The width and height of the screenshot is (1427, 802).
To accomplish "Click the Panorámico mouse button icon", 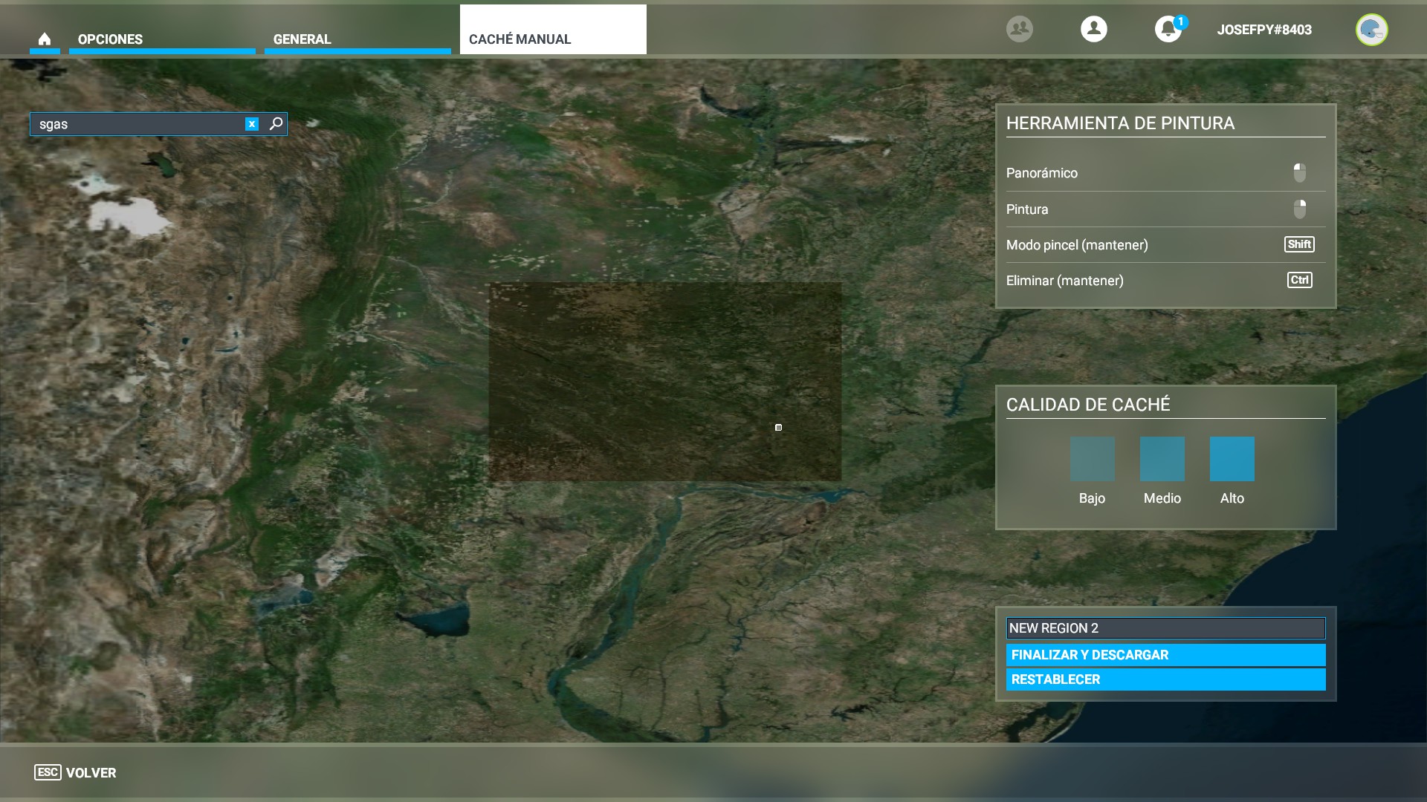I will (x=1299, y=173).
